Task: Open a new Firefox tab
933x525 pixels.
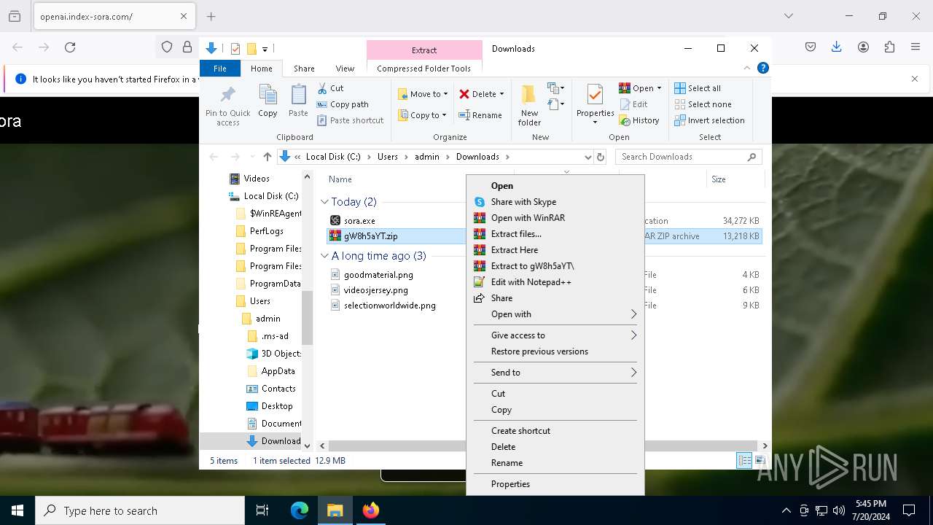Action: tap(211, 16)
